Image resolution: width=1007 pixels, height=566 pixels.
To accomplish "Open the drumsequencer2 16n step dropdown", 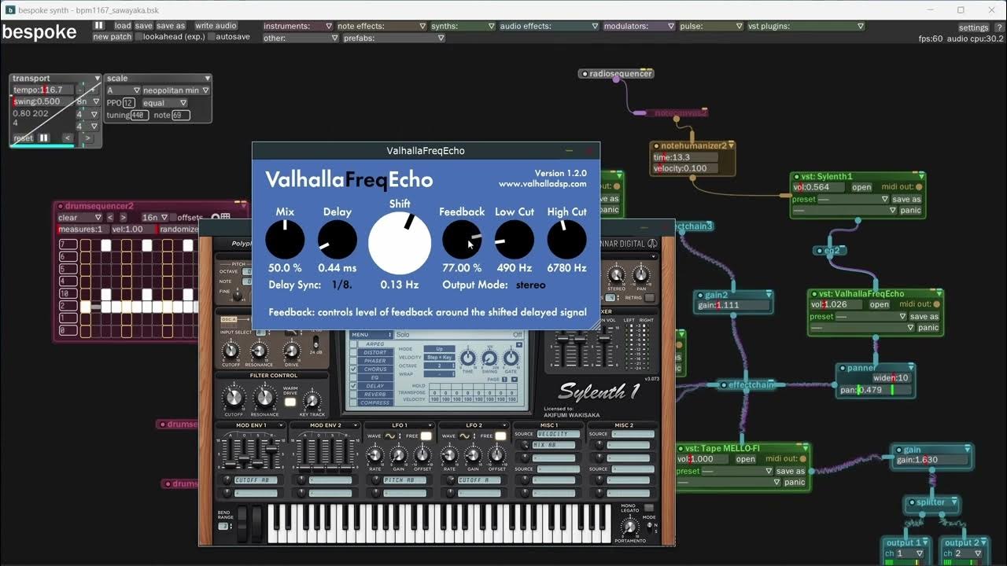I will [156, 217].
